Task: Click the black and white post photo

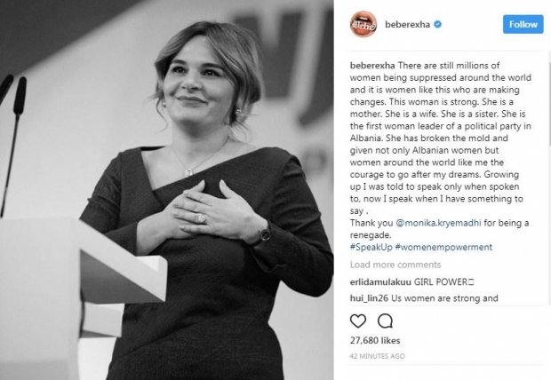Action: [x=166, y=190]
